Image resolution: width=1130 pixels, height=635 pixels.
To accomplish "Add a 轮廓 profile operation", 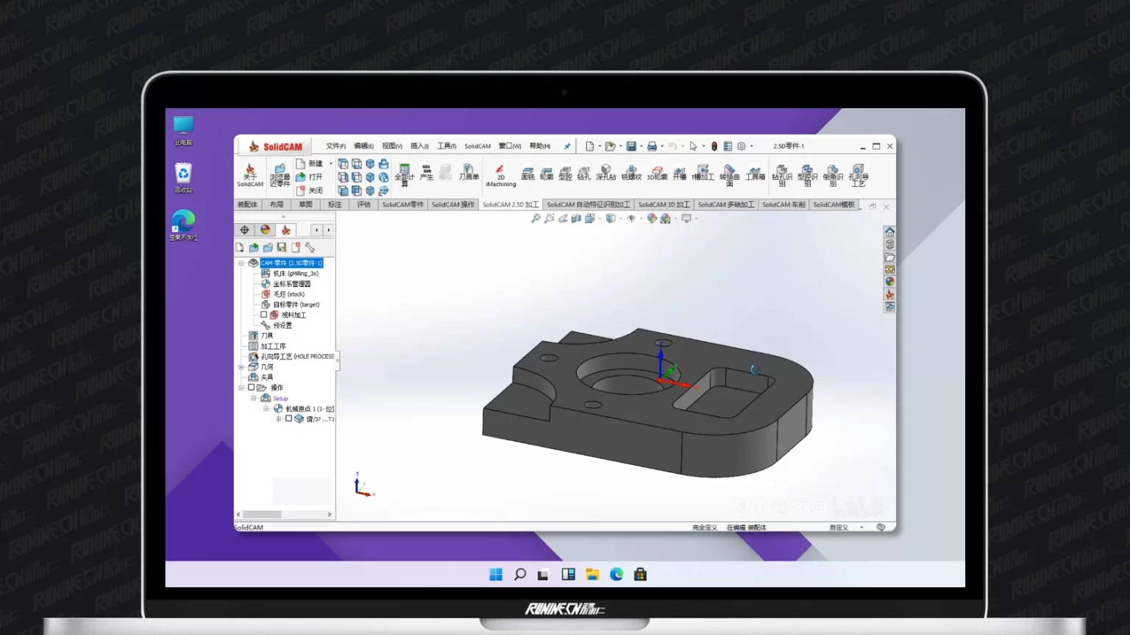I will click(547, 173).
